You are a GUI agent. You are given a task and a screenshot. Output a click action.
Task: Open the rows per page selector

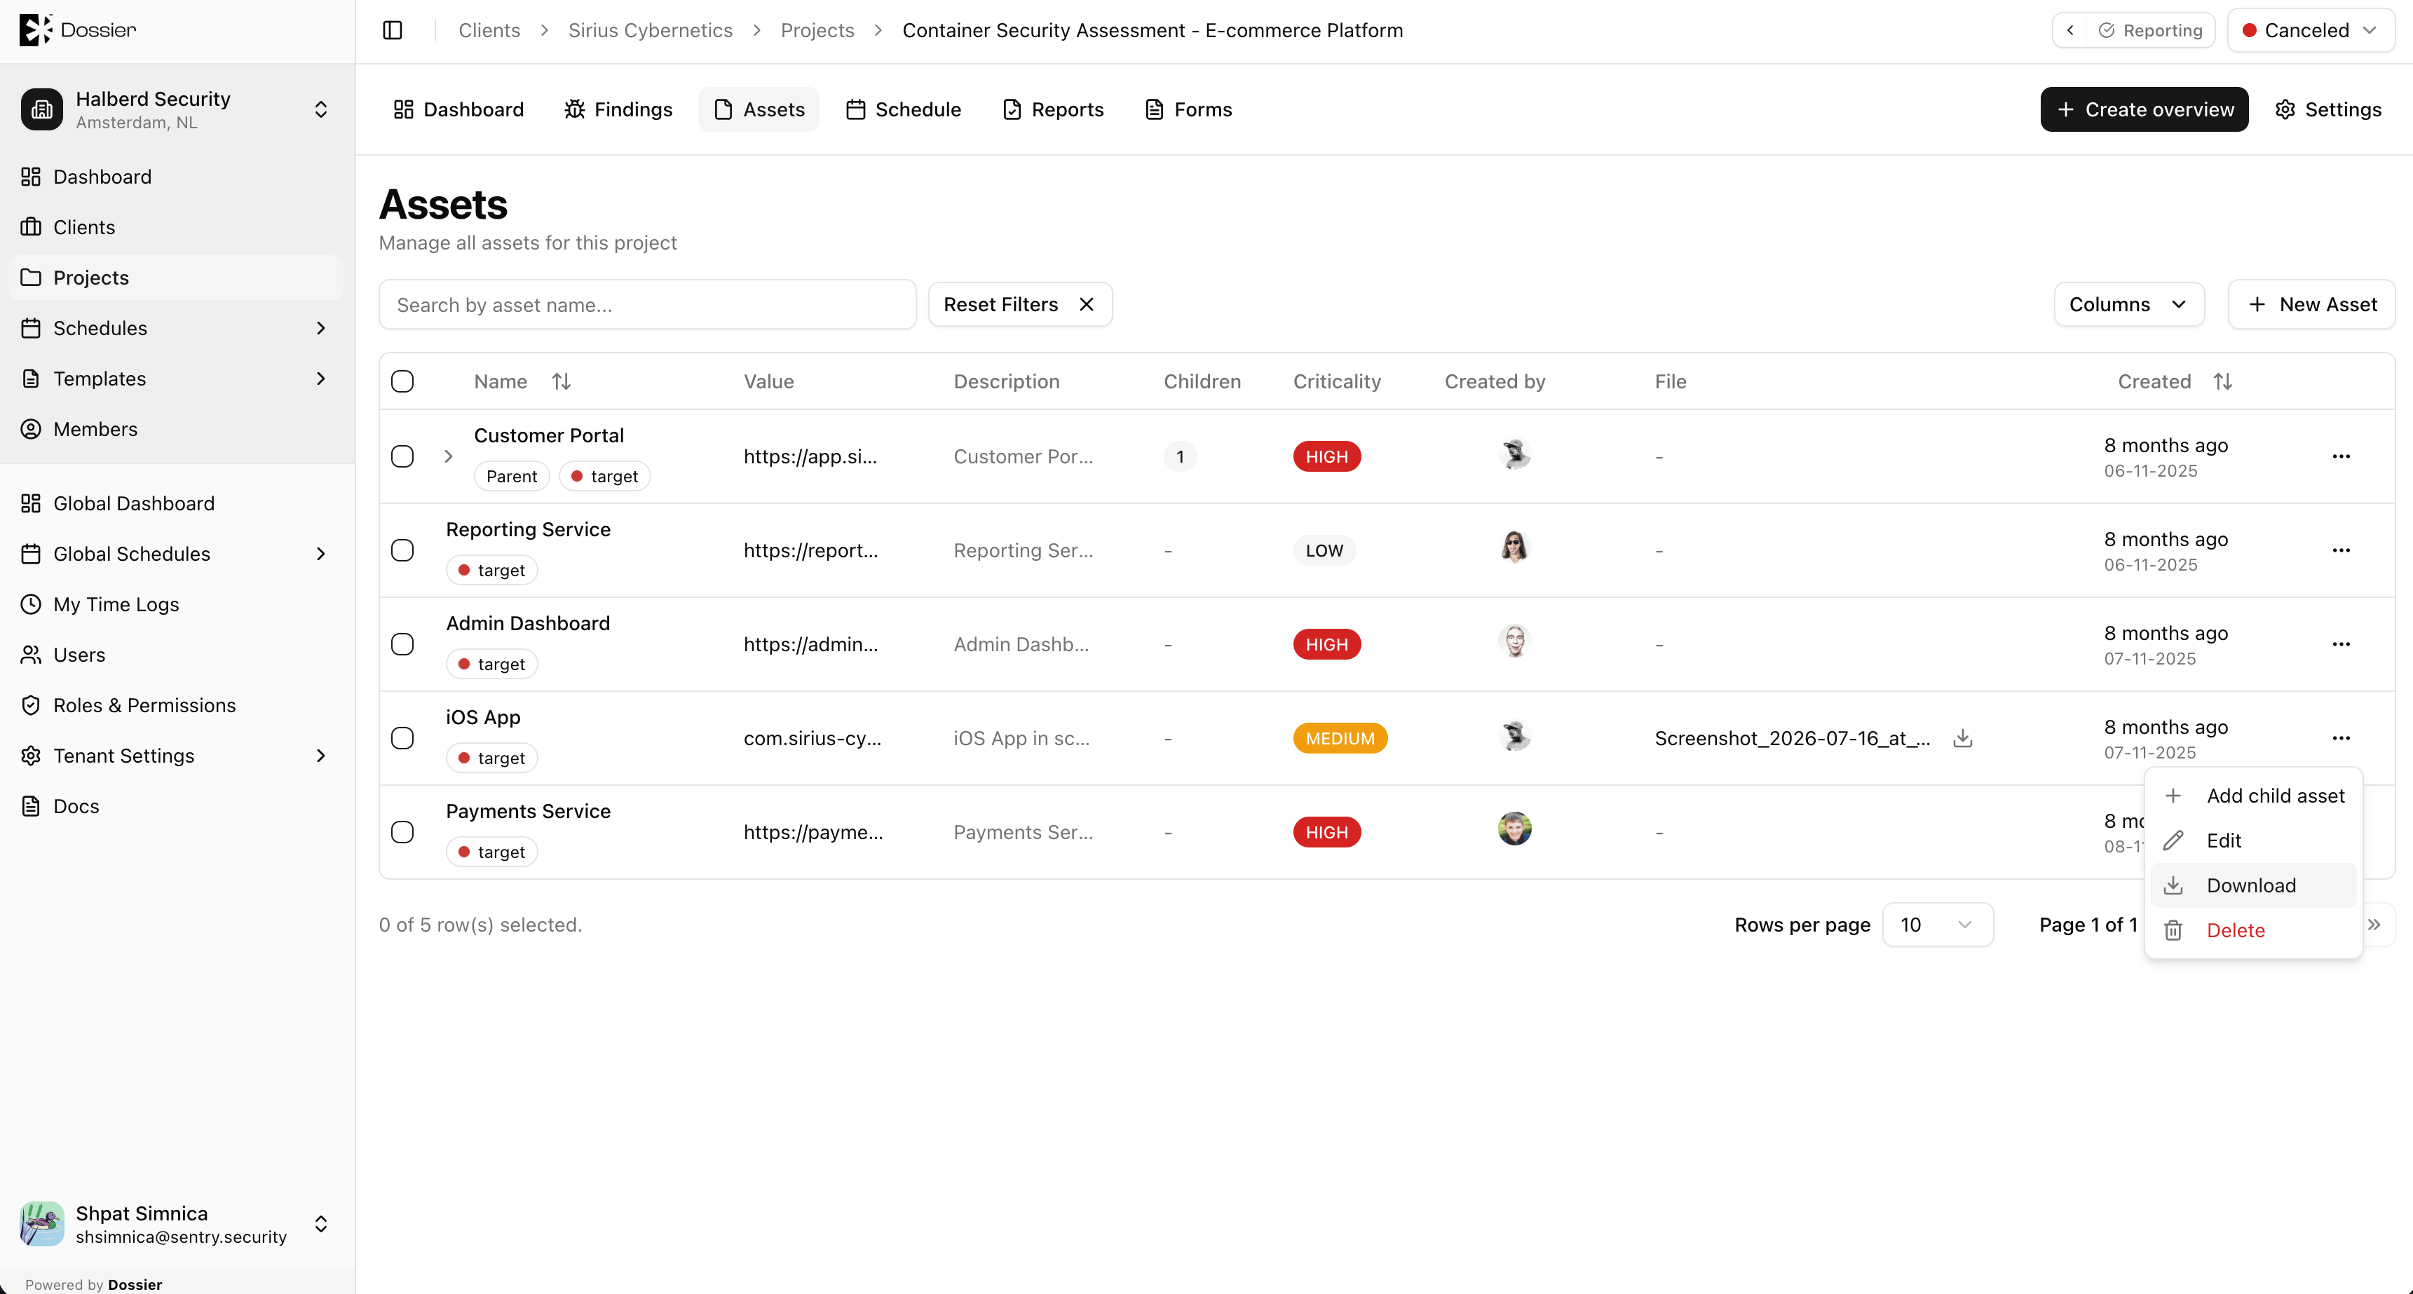(x=1937, y=924)
